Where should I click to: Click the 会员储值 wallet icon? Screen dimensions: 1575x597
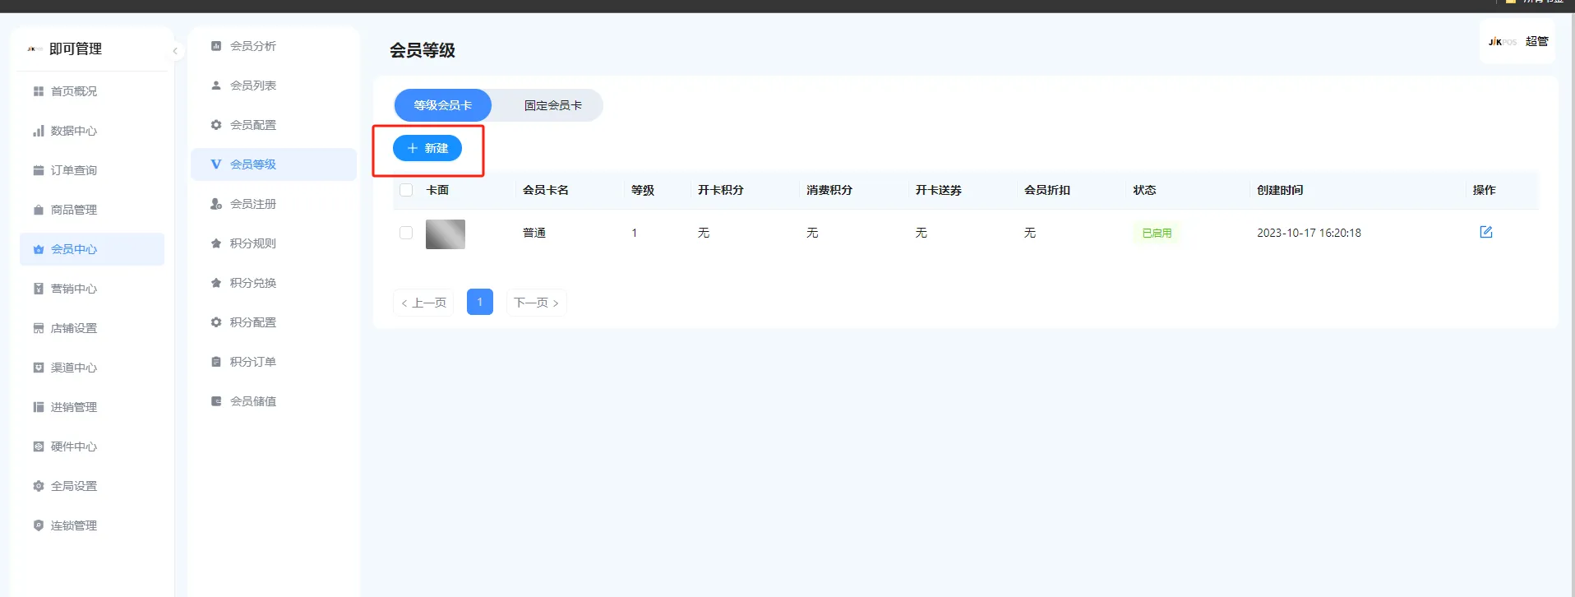(x=216, y=401)
